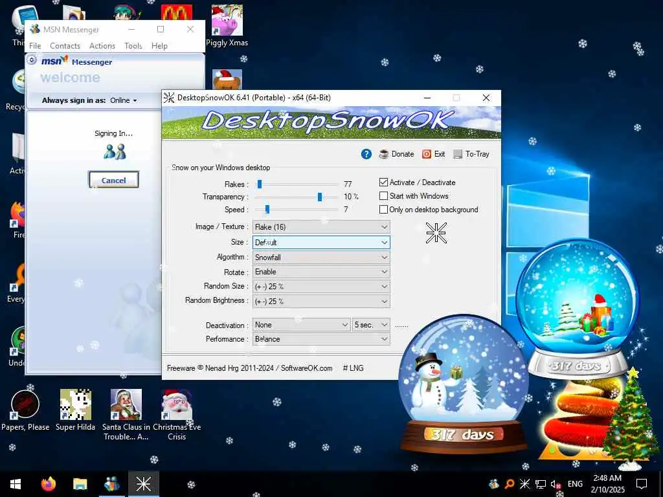Select the Papers, Please desktop icon
This screenshot has width=663, height=497.
pos(25,410)
